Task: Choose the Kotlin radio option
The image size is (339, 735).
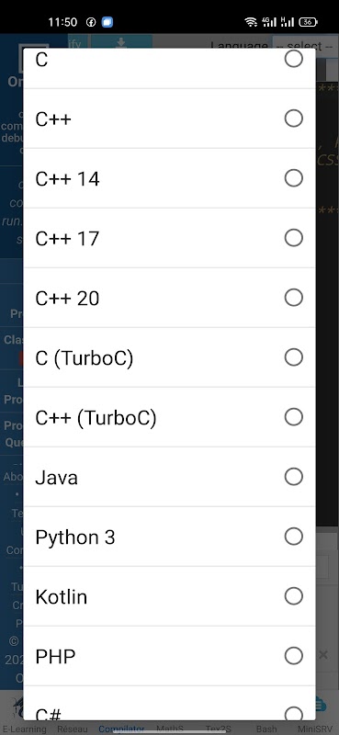Action: pos(293,595)
